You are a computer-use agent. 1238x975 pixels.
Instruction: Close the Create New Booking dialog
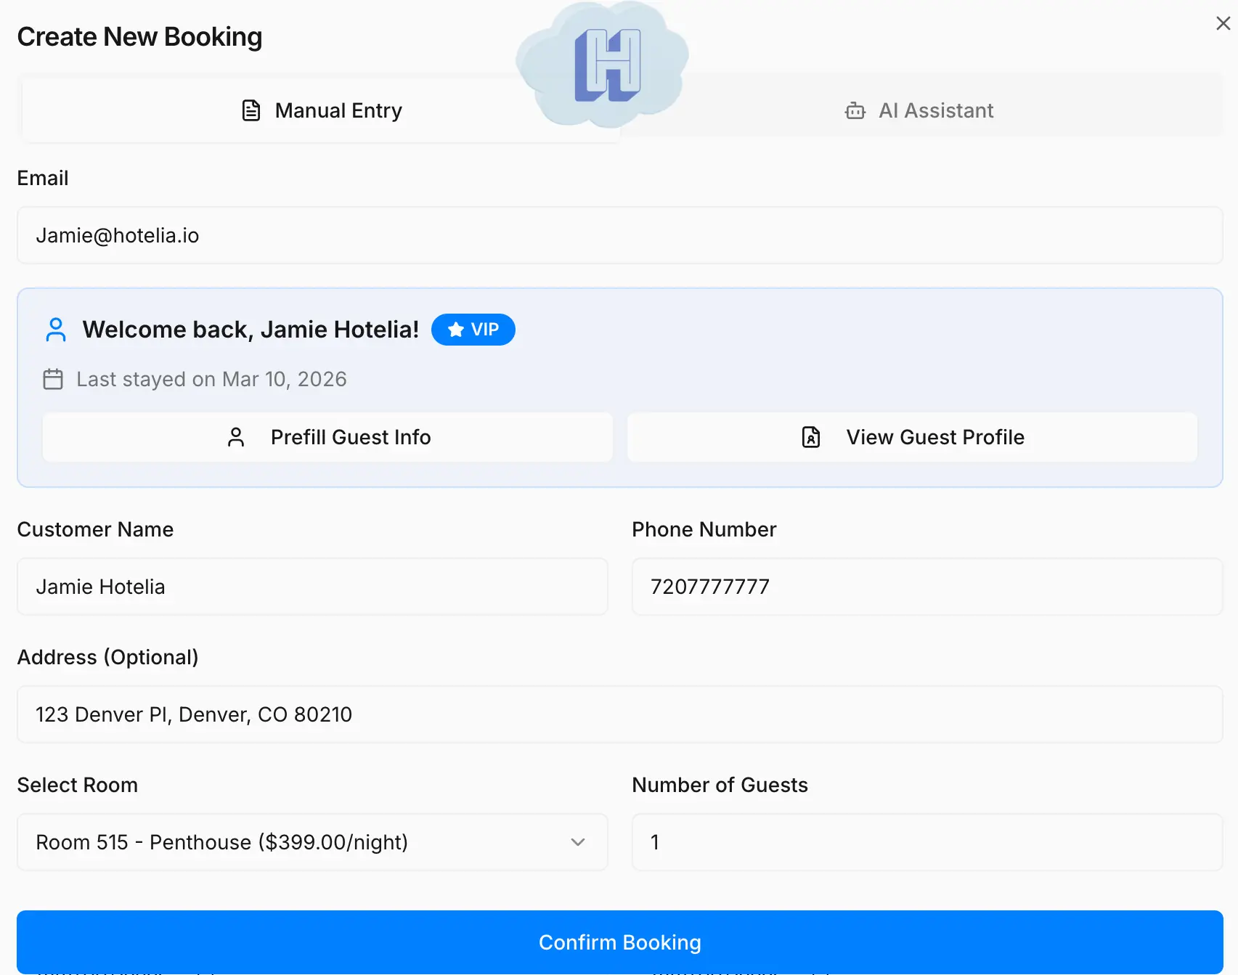point(1222,23)
